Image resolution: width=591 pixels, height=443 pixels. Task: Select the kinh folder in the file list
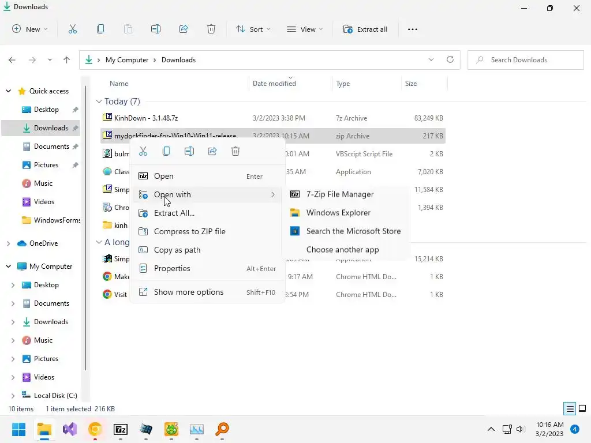115,226
